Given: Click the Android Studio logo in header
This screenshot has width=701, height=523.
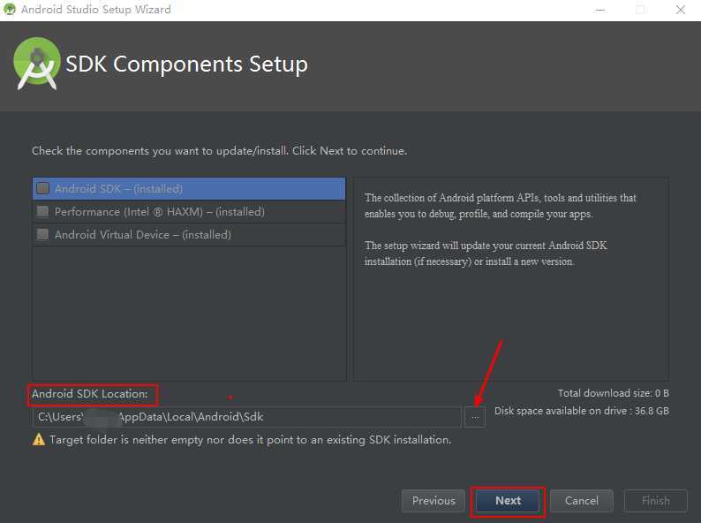Looking at the screenshot, I should coord(37,64).
